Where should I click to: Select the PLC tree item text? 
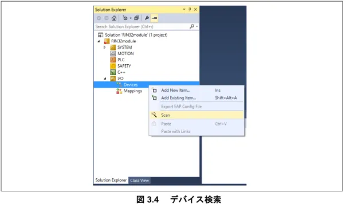121,60
